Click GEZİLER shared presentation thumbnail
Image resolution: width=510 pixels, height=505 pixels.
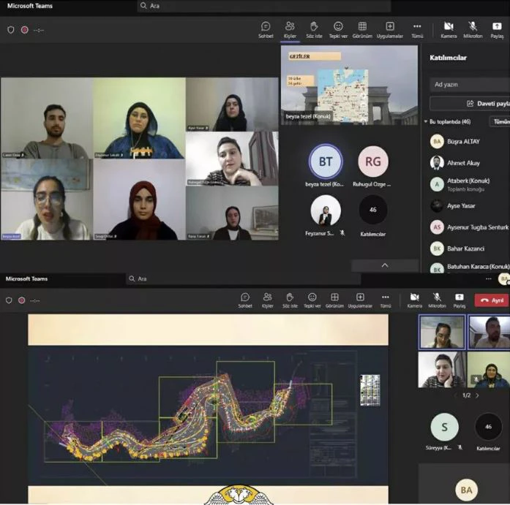coord(349,85)
